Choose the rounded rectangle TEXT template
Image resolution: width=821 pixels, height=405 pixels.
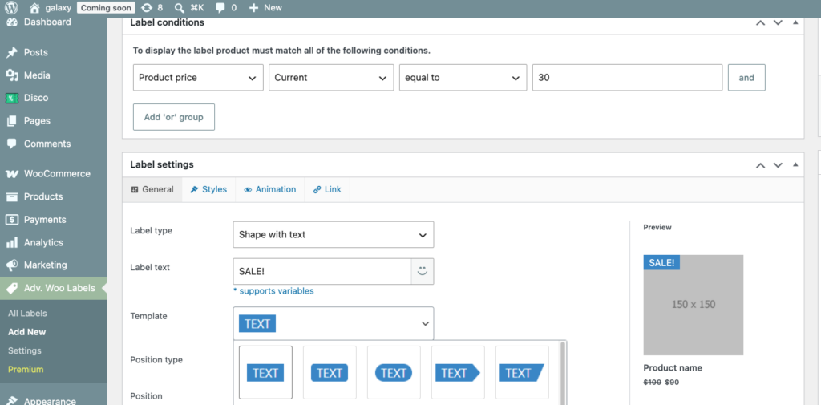pyautogui.click(x=330, y=372)
